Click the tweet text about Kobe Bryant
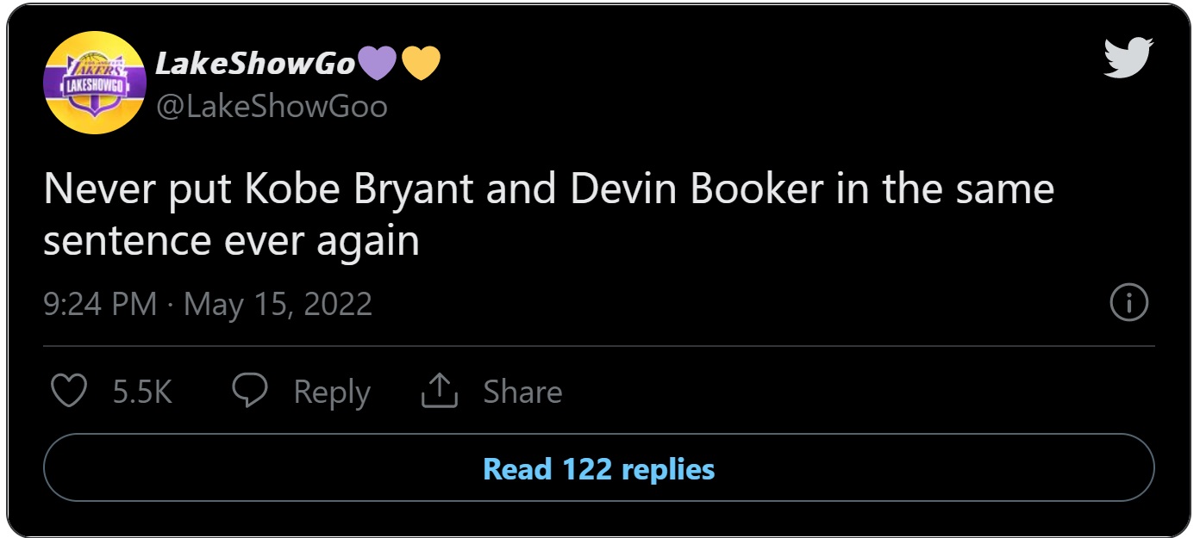Screen dimensions: 1200x538 [x=549, y=215]
